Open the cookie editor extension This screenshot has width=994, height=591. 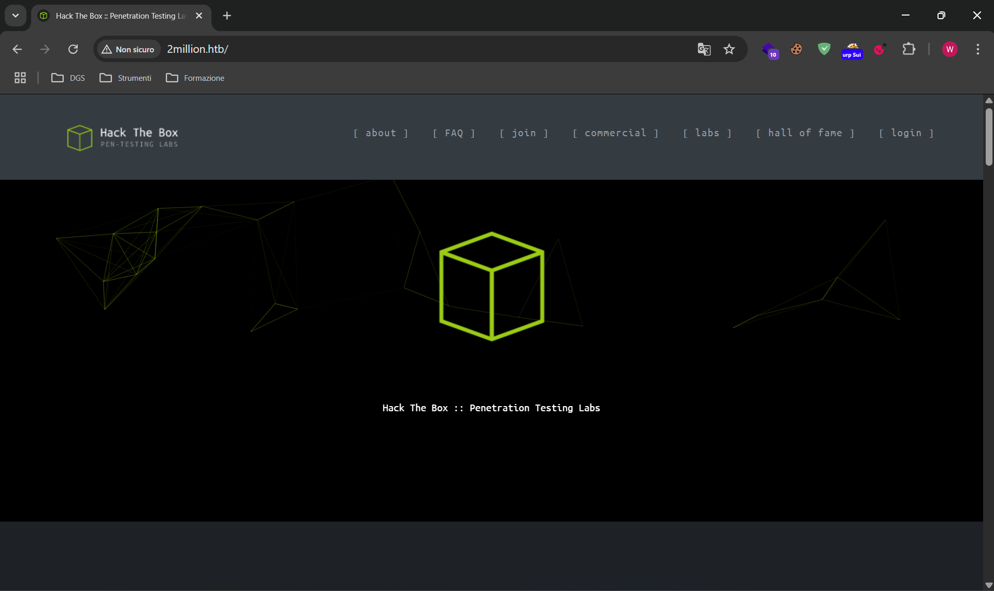797,49
